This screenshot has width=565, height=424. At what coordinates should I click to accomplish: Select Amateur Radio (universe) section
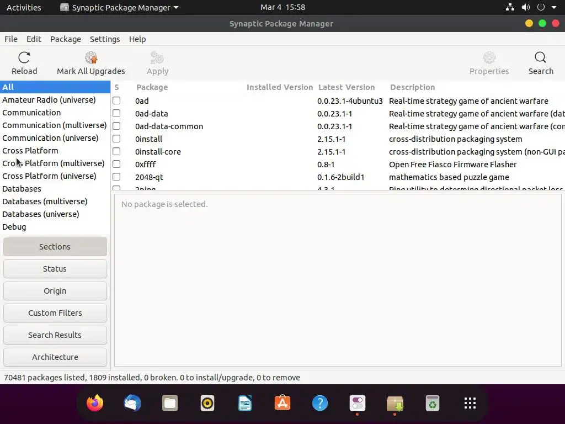(55, 100)
